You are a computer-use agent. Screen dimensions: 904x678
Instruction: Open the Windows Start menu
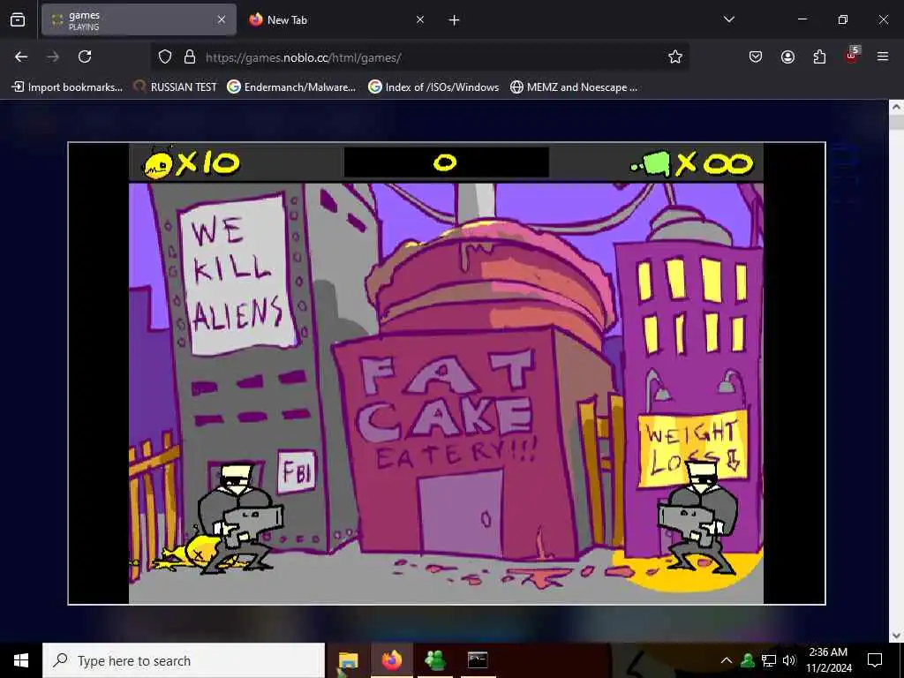click(x=21, y=660)
